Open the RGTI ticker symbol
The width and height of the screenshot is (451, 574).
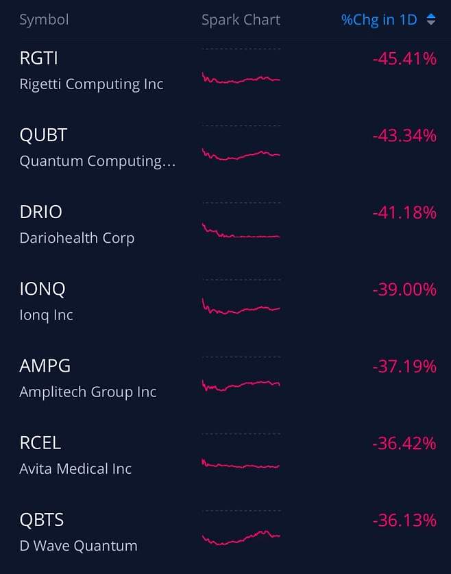(39, 58)
